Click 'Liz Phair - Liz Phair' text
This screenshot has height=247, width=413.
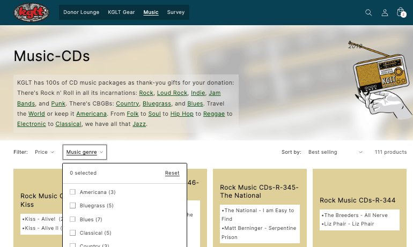[348, 224]
